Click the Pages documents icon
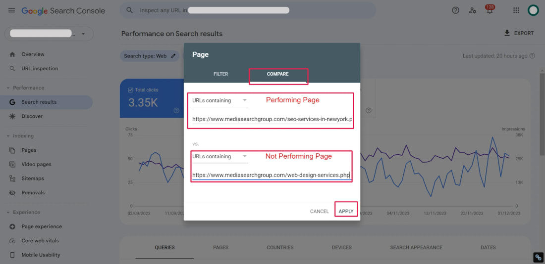 coord(12,150)
